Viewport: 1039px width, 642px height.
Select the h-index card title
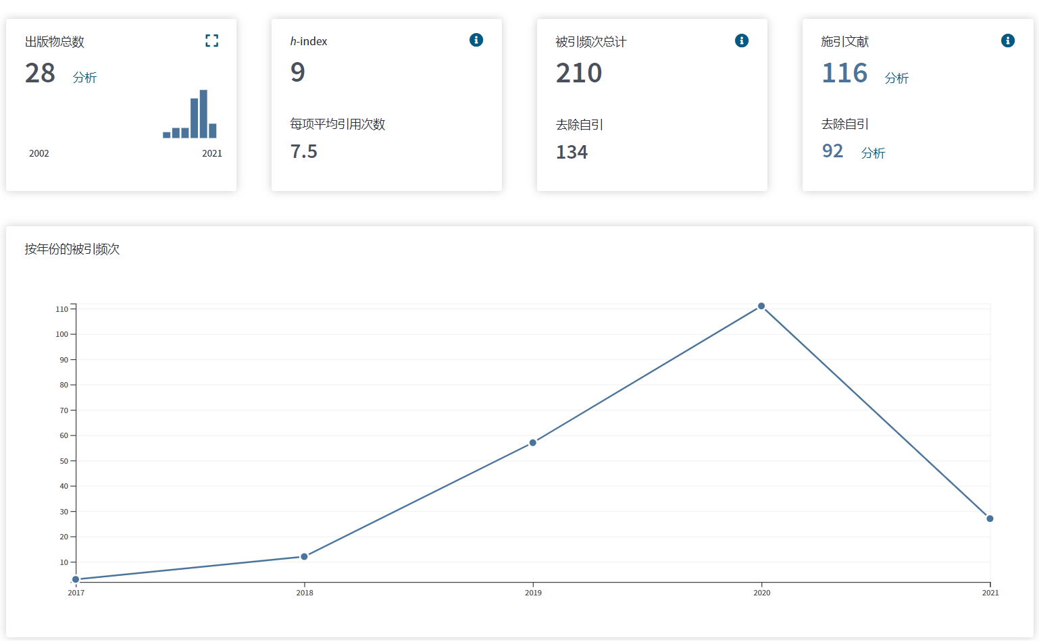pos(309,41)
